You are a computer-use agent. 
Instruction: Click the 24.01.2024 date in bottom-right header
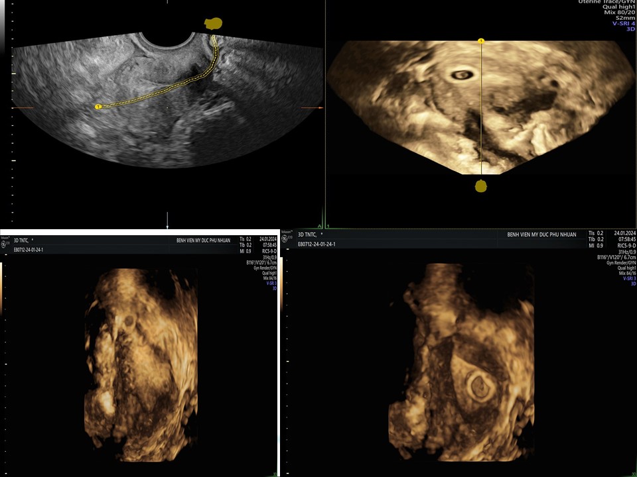[622, 233]
